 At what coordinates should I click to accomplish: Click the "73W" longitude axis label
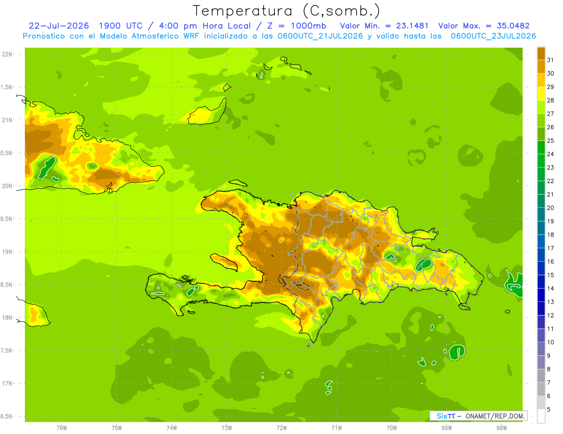pos(227,427)
